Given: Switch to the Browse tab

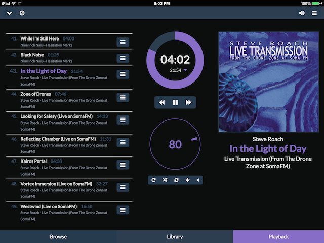Looking at the screenshot, I should tap(58, 237).
